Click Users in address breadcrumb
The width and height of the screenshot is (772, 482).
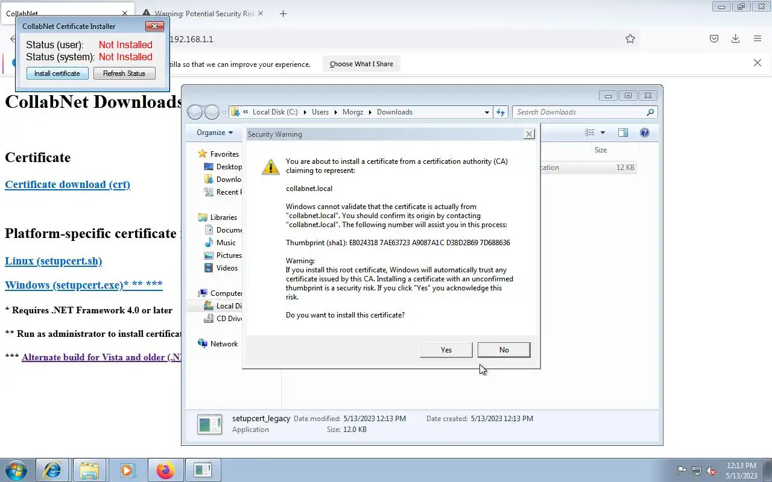click(320, 112)
